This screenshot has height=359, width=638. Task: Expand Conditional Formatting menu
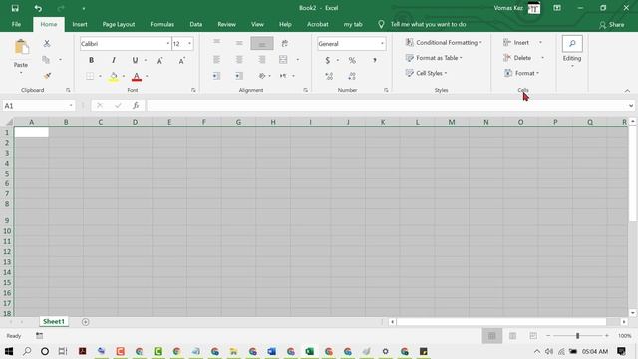tap(444, 42)
